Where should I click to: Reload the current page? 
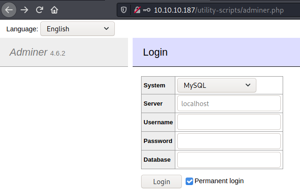(40, 9)
